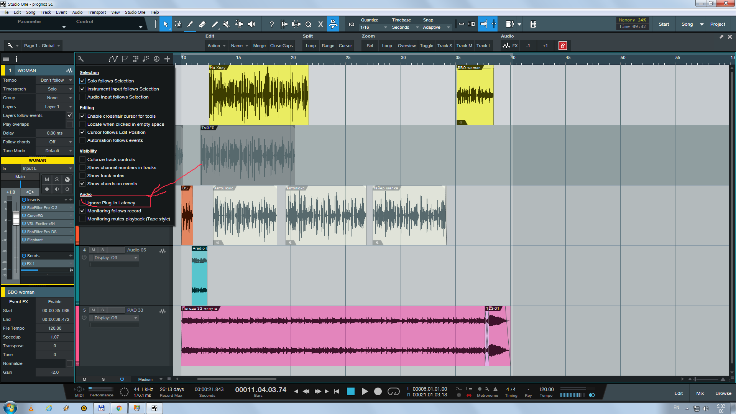Click the Close Gaps button
736x414 pixels.
click(x=281, y=46)
